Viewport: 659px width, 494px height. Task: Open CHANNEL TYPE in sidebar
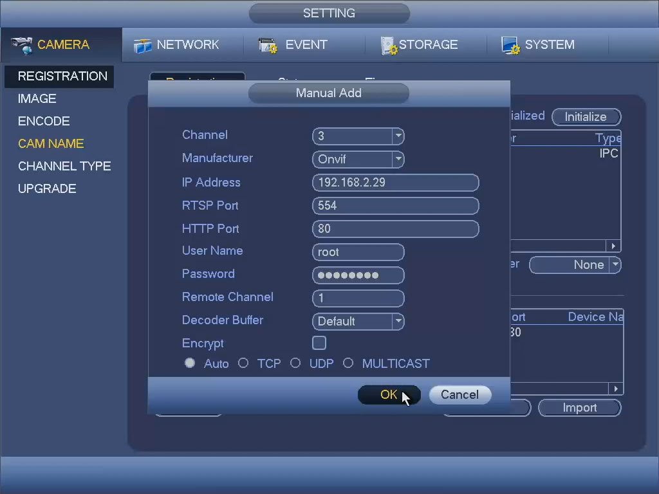[64, 167]
